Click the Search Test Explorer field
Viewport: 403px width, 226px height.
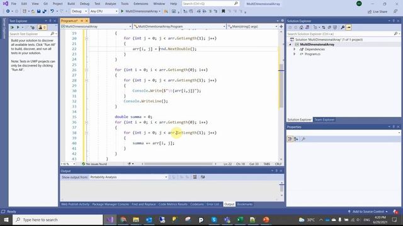coord(33,34)
